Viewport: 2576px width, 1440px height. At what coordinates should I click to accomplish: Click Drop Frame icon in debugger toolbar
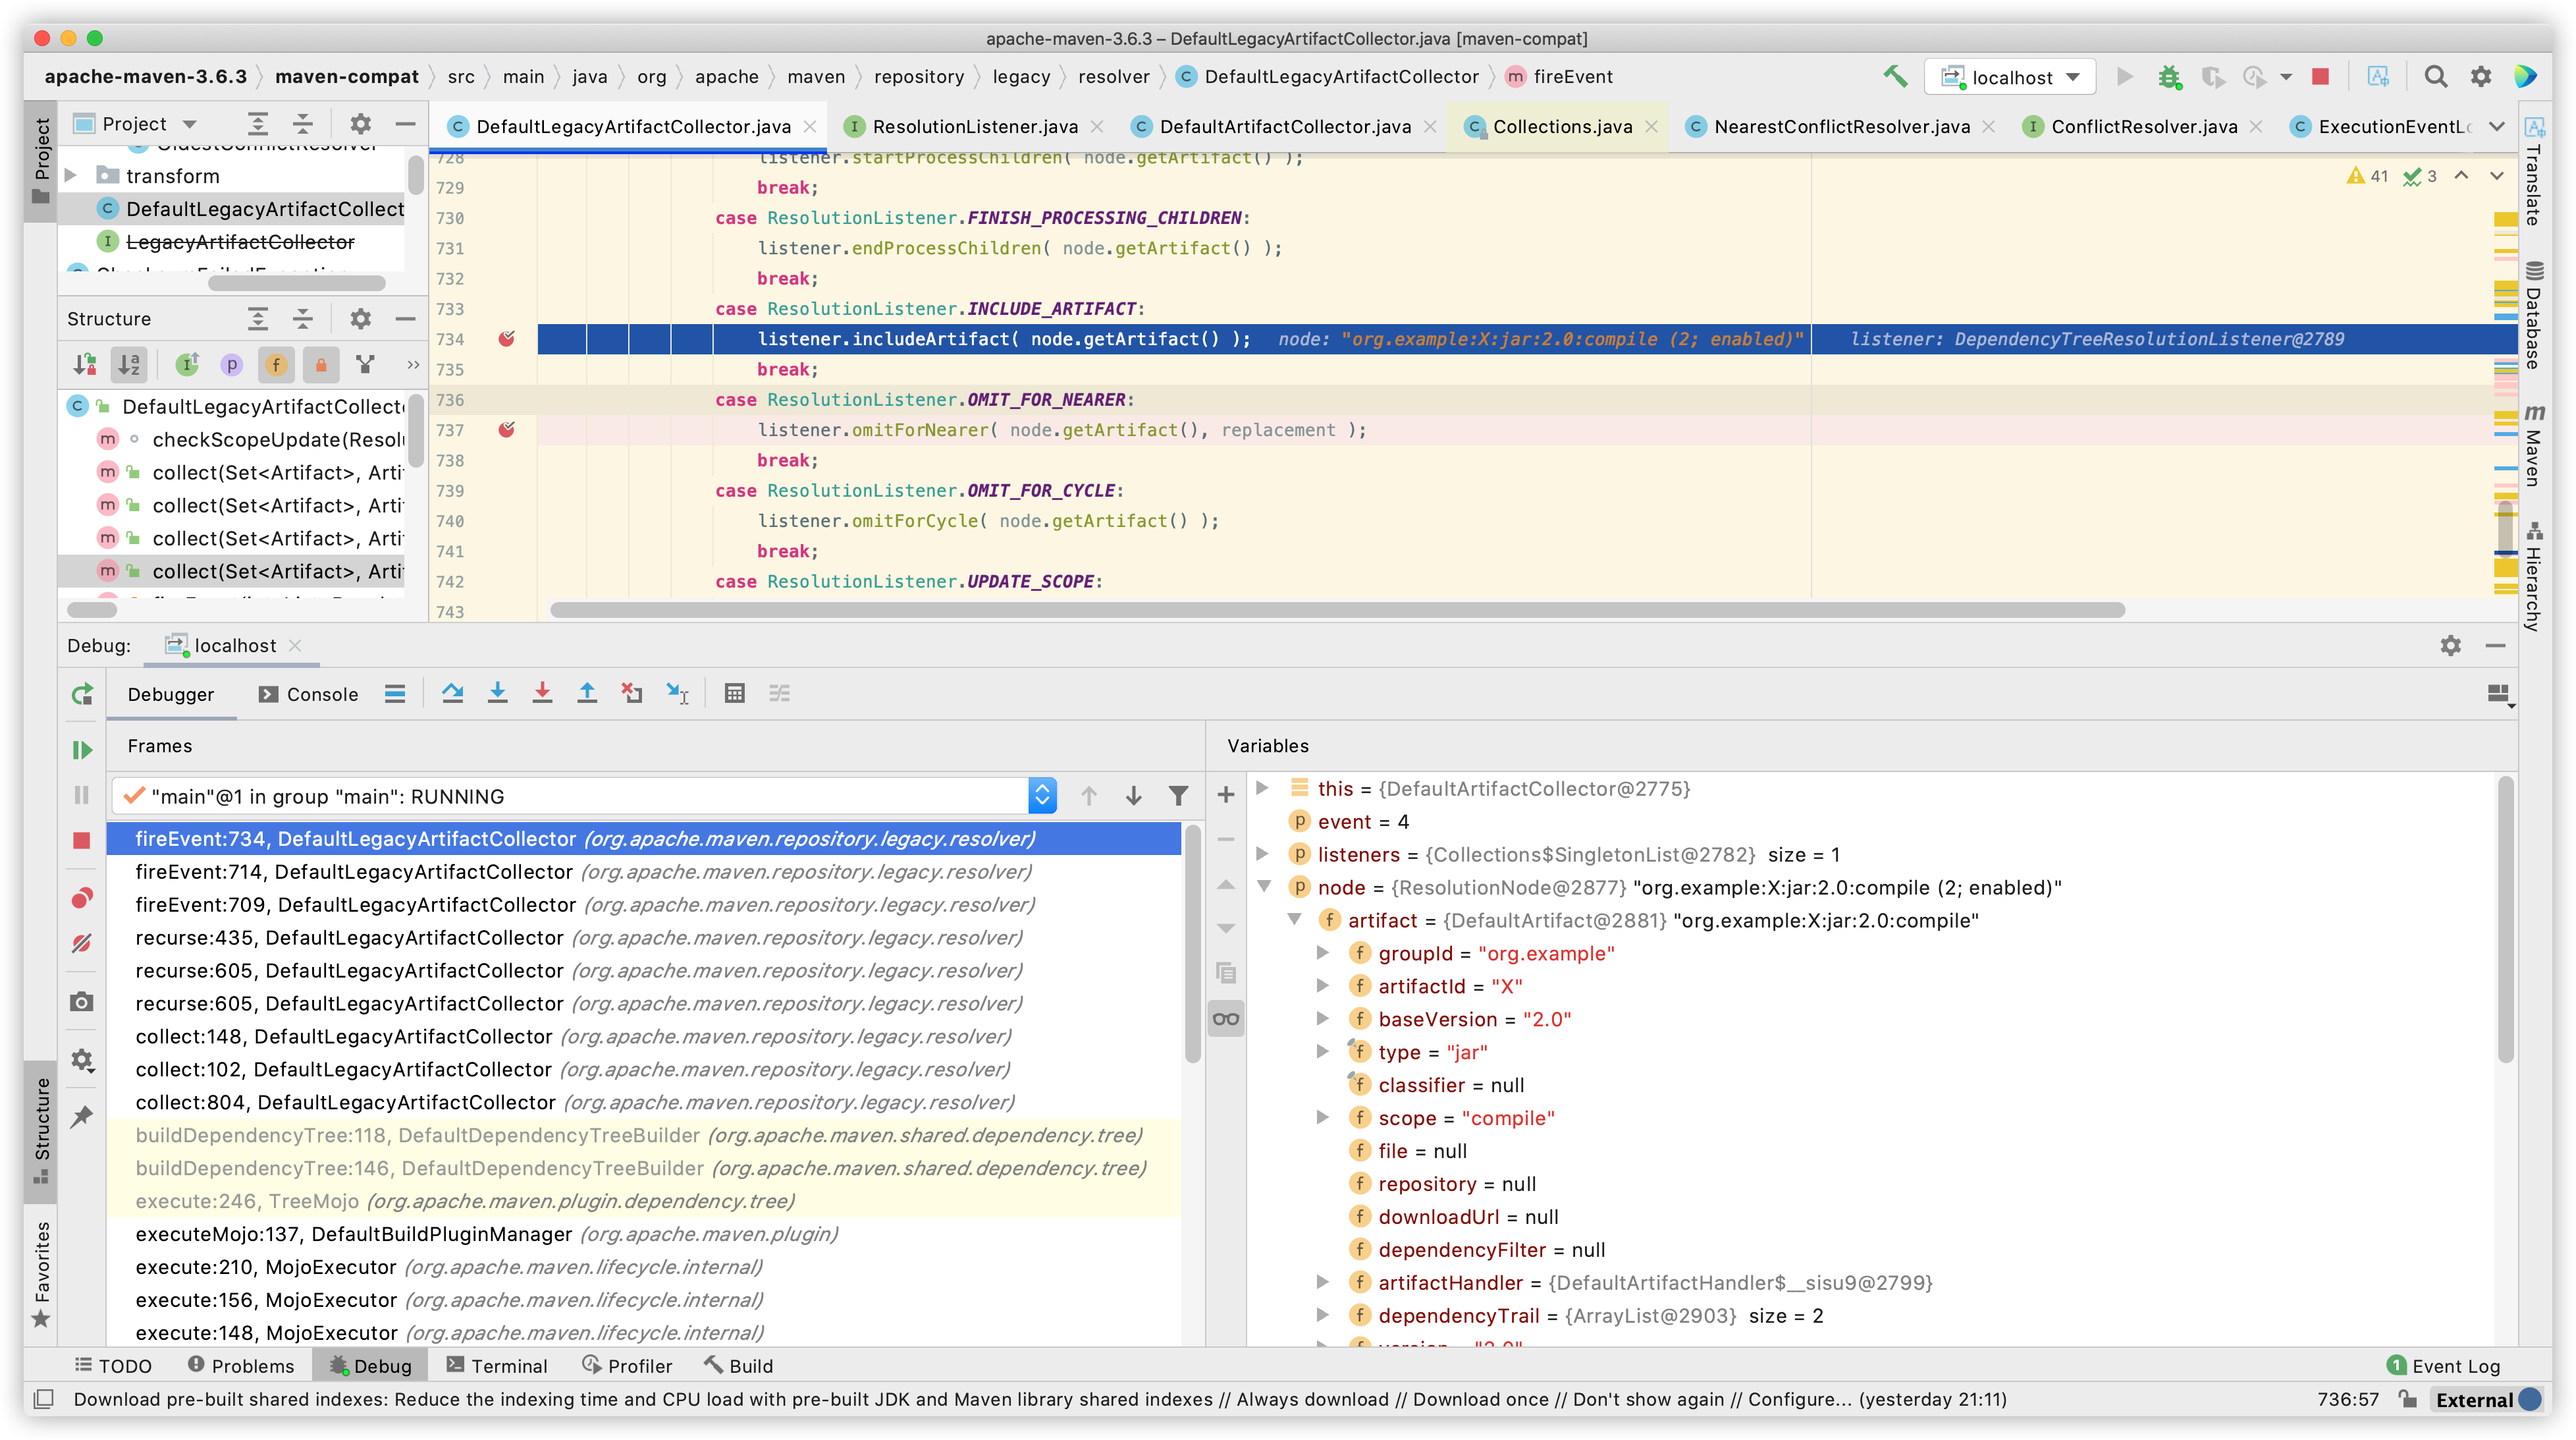(x=632, y=692)
